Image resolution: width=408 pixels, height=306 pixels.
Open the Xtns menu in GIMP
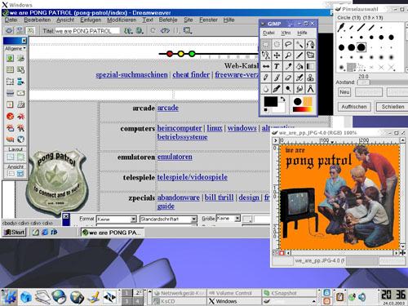[286, 33]
